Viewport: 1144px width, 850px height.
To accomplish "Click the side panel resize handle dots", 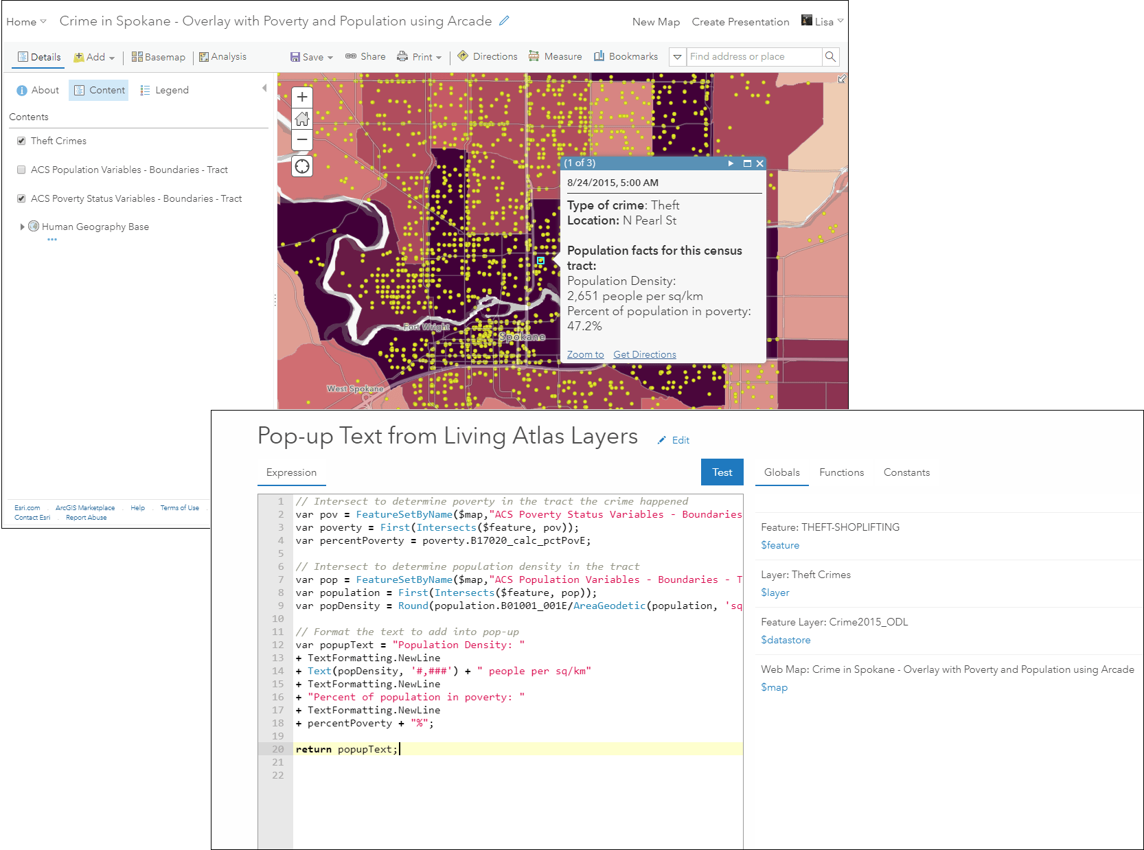I will [275, 300].
